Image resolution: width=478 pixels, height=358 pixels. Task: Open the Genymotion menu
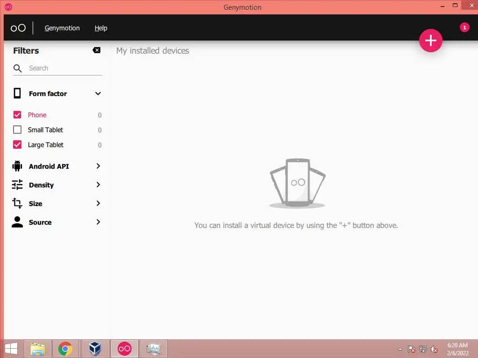62,28
